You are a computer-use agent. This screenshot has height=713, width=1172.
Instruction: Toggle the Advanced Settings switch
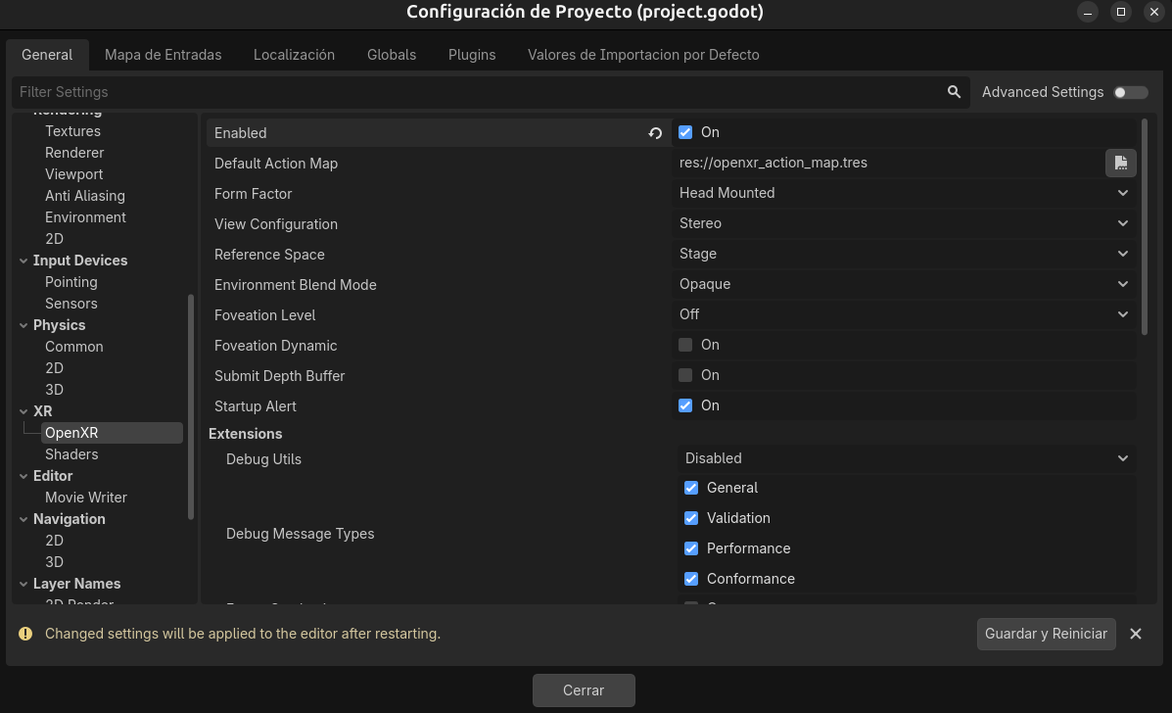1130,92
